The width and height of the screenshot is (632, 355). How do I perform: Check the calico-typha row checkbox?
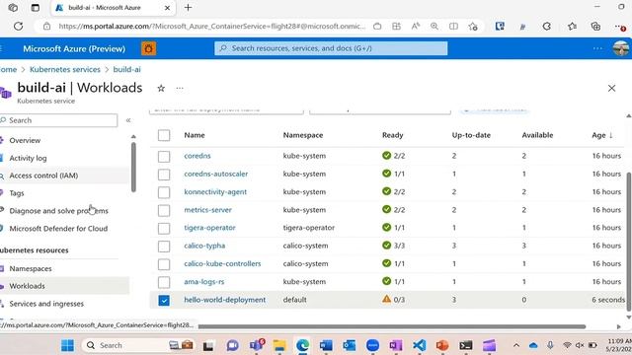(164, 246)
